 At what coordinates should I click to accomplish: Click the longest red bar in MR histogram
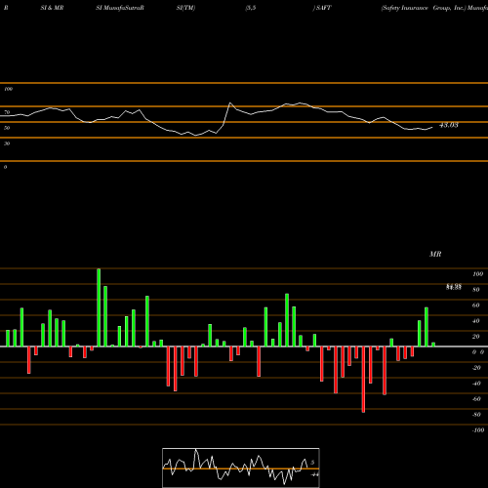[363, 380]
